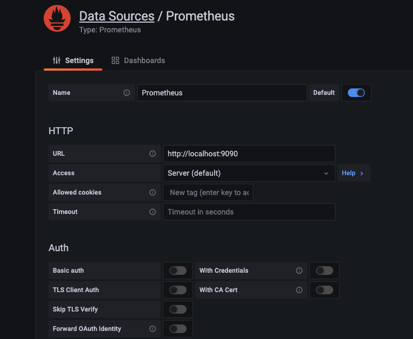Click the With Credentials info icon
The width and height of the screenshot is (413, 339).
[299, 271]
